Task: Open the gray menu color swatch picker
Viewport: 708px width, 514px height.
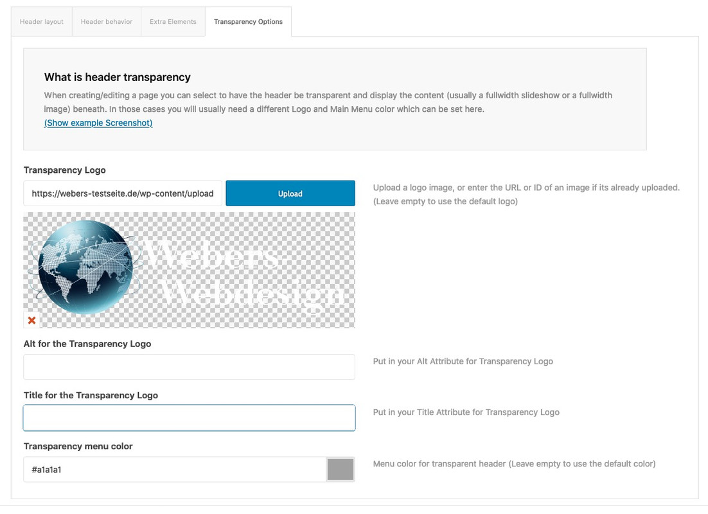Action: [341, 469]
